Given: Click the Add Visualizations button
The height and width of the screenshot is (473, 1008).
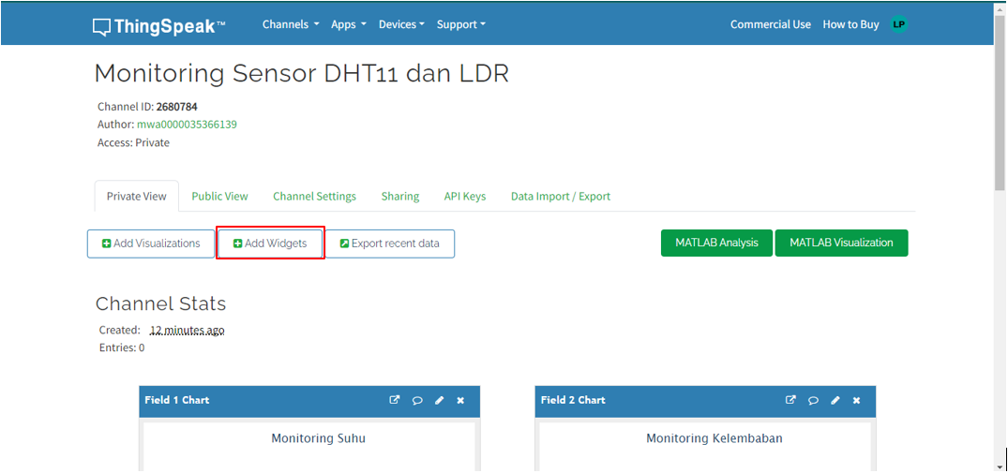Looking at the screenshot, I should (151, 244).
